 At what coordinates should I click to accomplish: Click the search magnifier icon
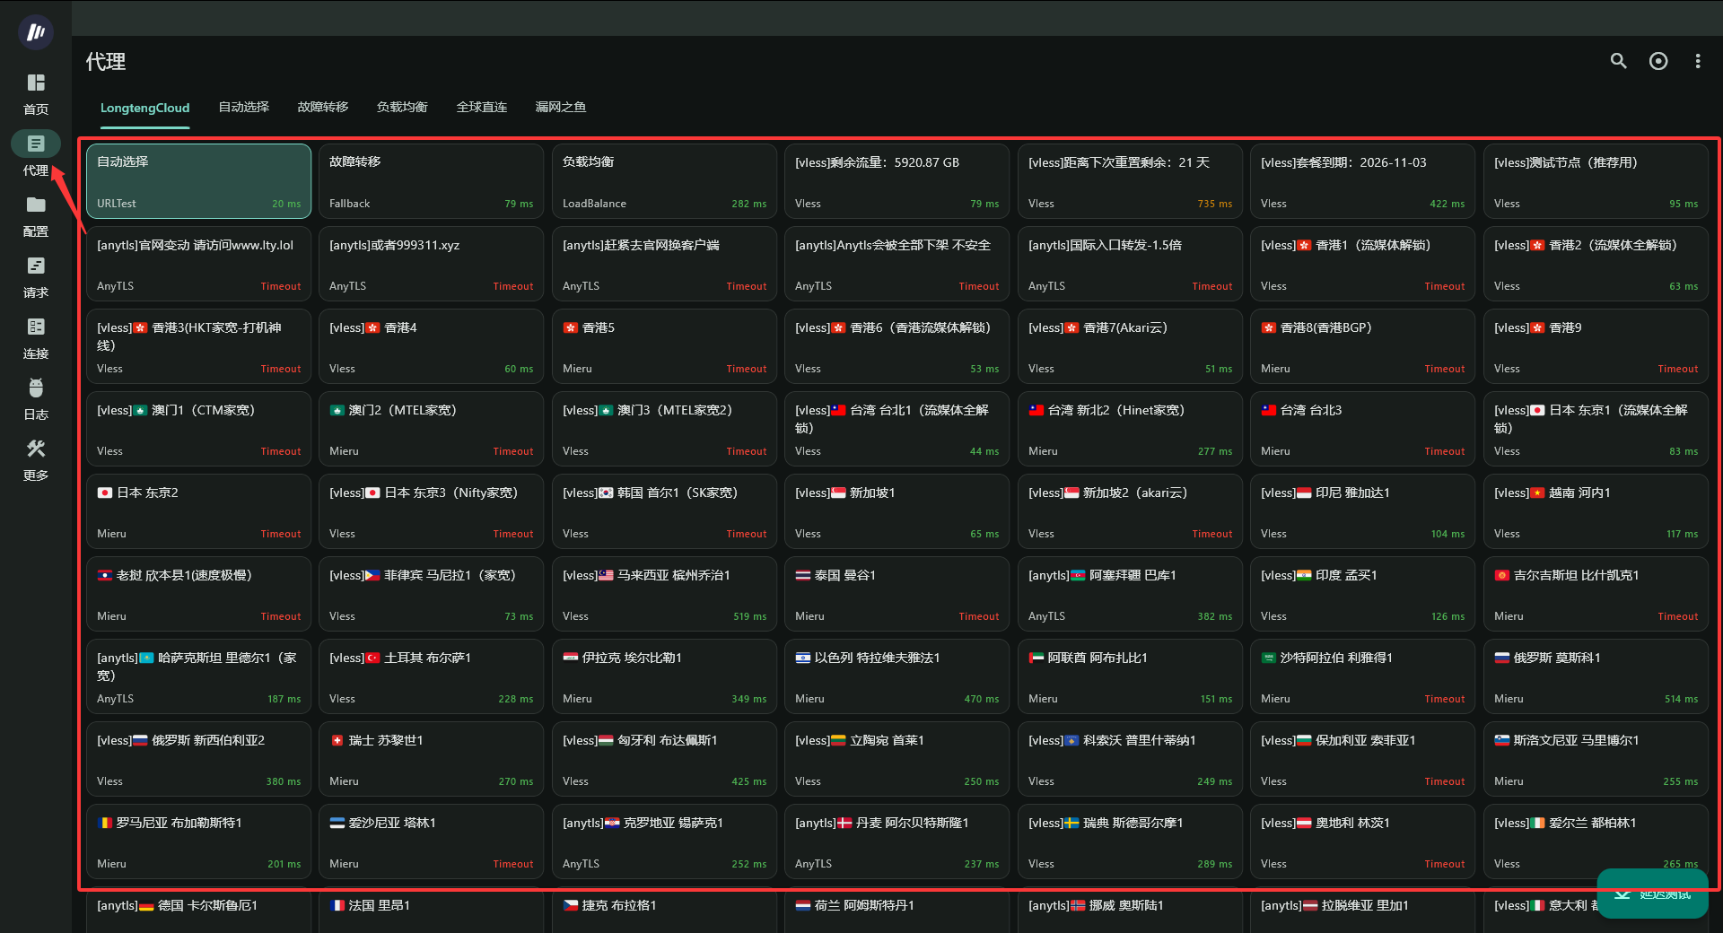(x=1618, y=61)
